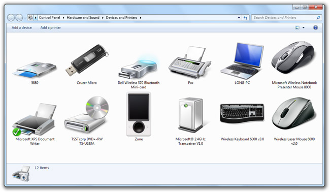Viewport: 330px width, 192px height.
Task: Go to Hardware and Sound breadcrumb
Action: click(83, 18)
